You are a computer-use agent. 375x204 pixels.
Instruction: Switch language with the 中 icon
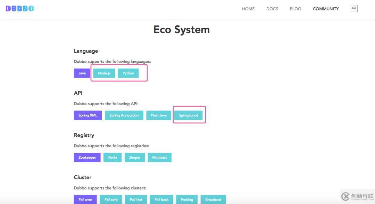[x=354, y=9]
